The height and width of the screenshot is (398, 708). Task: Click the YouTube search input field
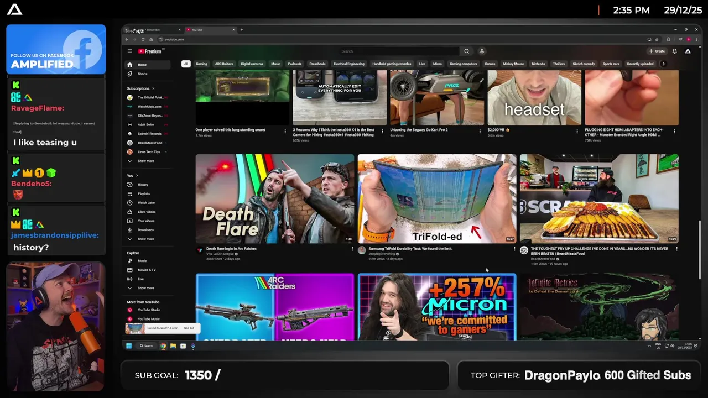click(x=398, y=51)
